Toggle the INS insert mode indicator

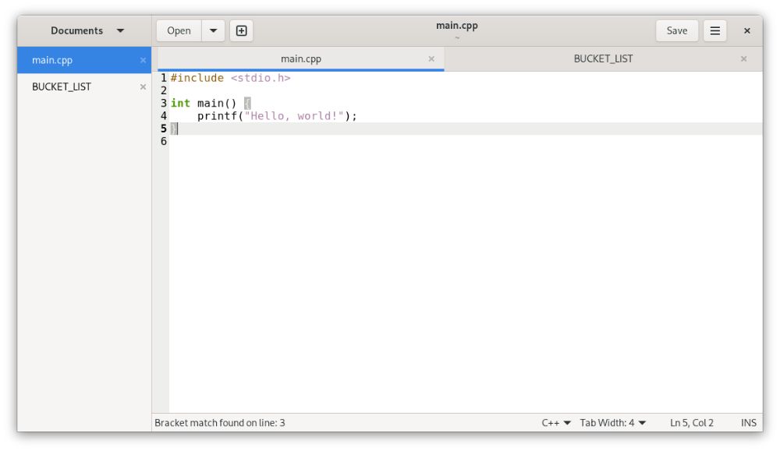(748, 423)
